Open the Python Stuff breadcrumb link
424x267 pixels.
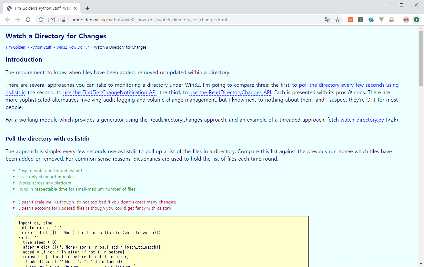[x=41, y=47]
